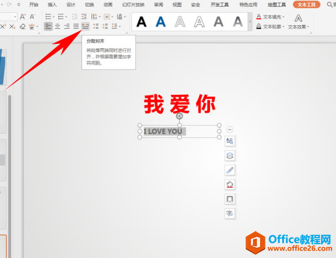Image resolution: width=336 pixels, height=258 pixels.
Task: Open the 文本填充 text fill menu
Action: [271, 17]
